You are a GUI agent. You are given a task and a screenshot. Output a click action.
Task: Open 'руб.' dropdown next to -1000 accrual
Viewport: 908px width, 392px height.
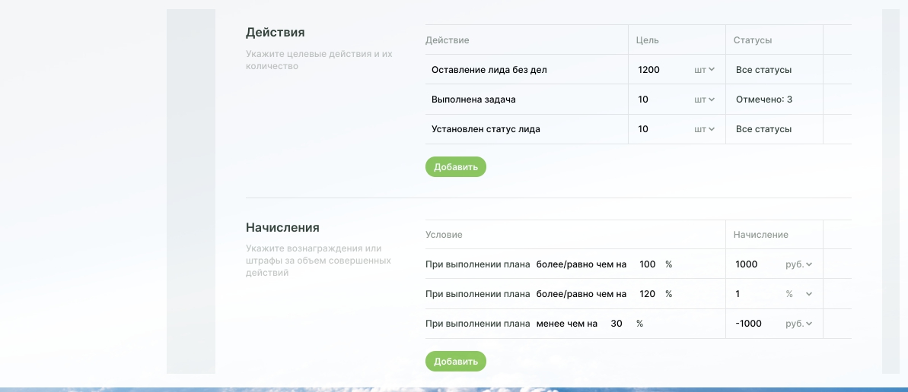tap(798, 324)
